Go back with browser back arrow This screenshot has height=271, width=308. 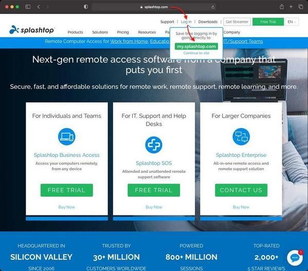(39, 7)
